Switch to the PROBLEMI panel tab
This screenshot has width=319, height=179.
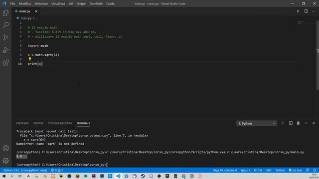[x=22, y=123]
